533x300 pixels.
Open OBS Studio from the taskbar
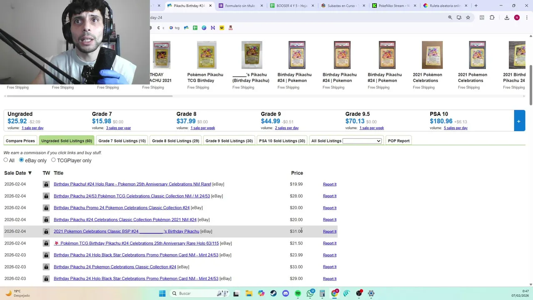tap(359, 293)
